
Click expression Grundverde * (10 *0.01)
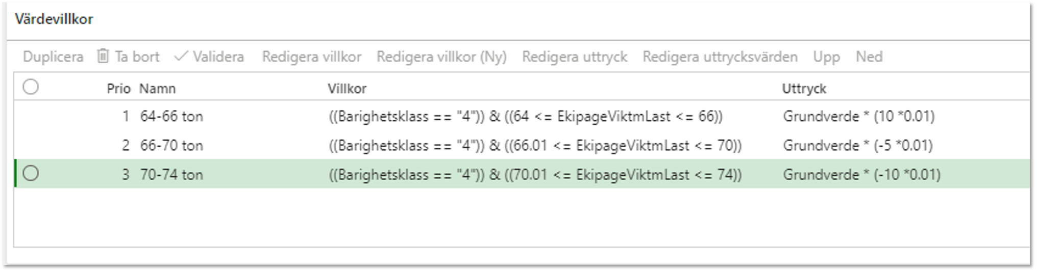859,117
